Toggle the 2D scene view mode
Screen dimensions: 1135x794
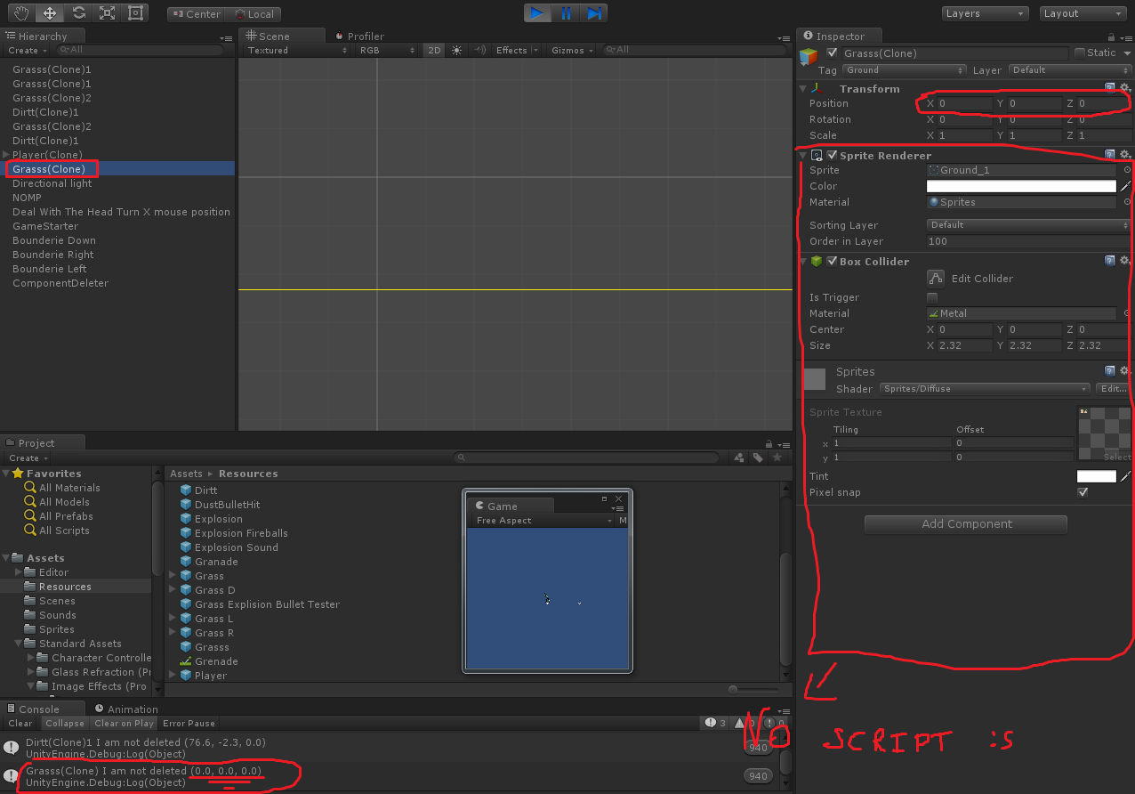[x=434, y=51]
